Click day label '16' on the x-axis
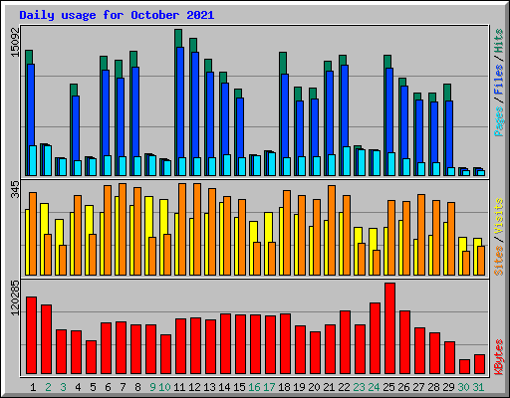510x398 pixels. point(254,387)
